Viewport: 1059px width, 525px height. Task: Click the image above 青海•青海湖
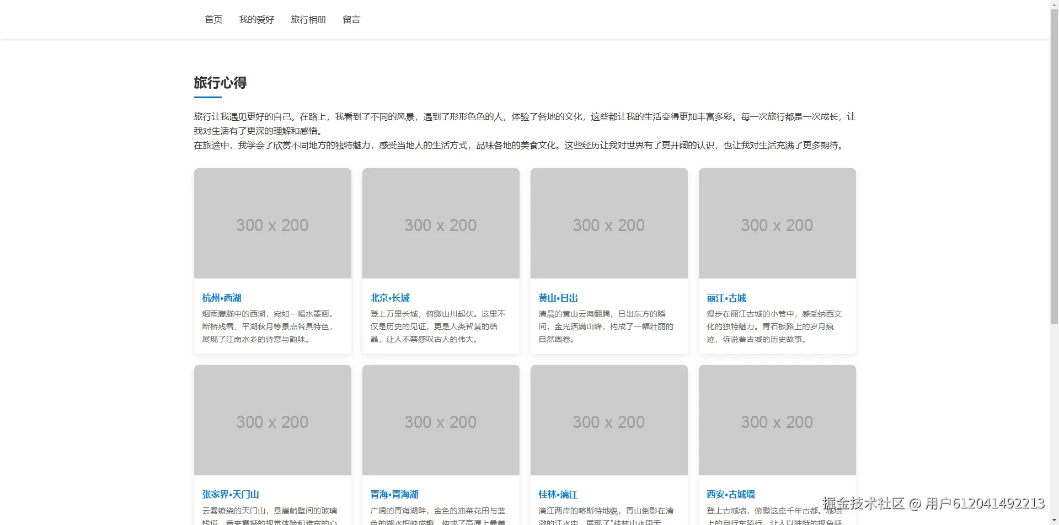[441, 420]
